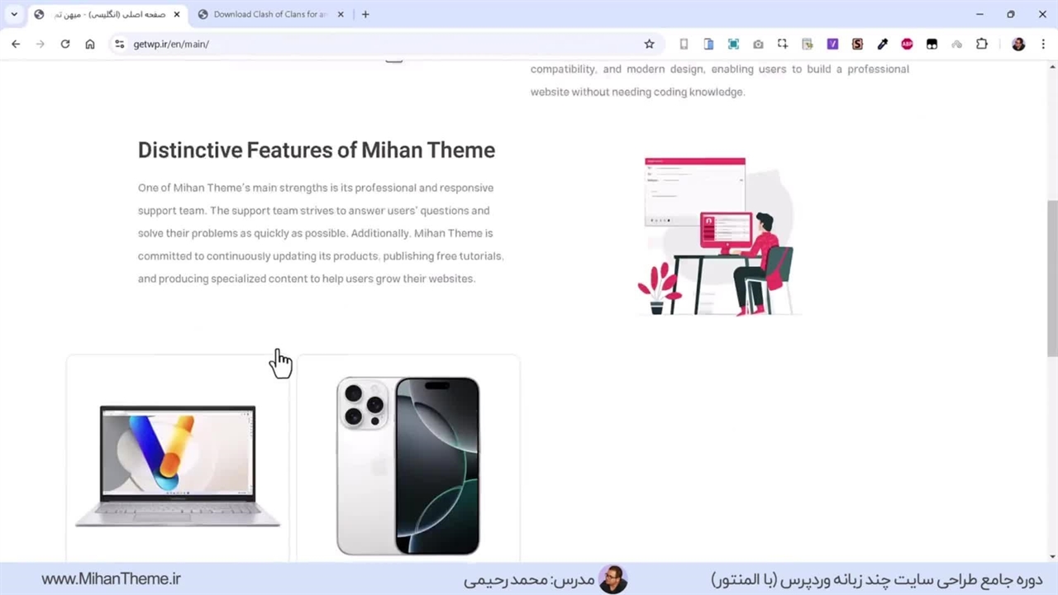Open a new browser tab
The image size is (1058, 595).
pyautogui.click(x=365, y=14)
